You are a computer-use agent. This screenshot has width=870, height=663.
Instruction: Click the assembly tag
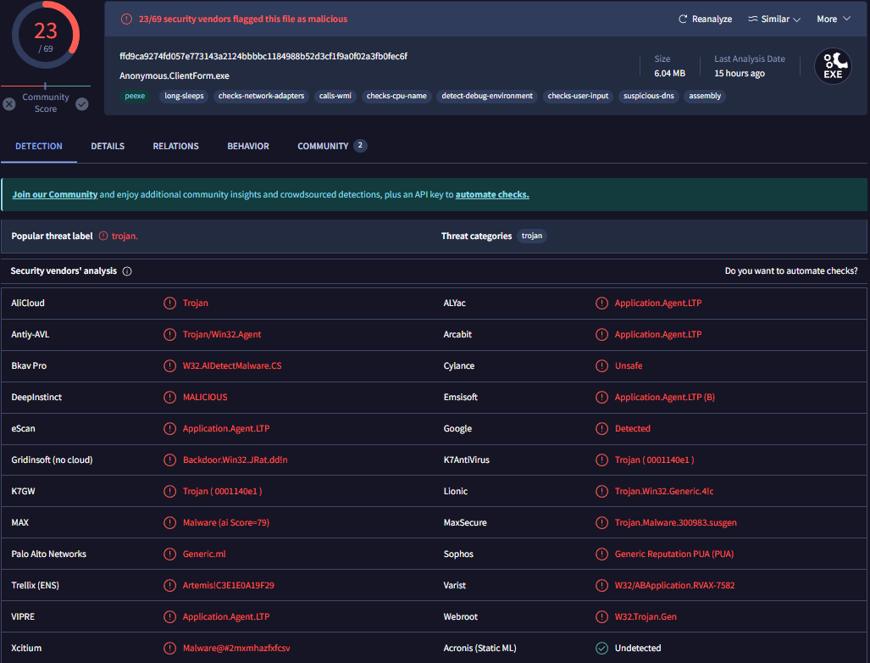pyautogui.click(x=705, y=96)
